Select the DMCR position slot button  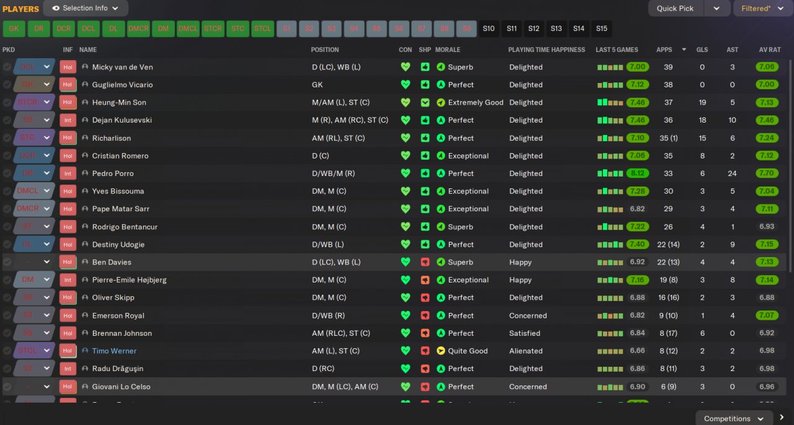tap(138, 28)
